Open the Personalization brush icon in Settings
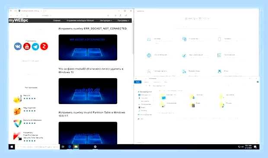Viewport: 268px width, 158px height. (x=184, y=55)
